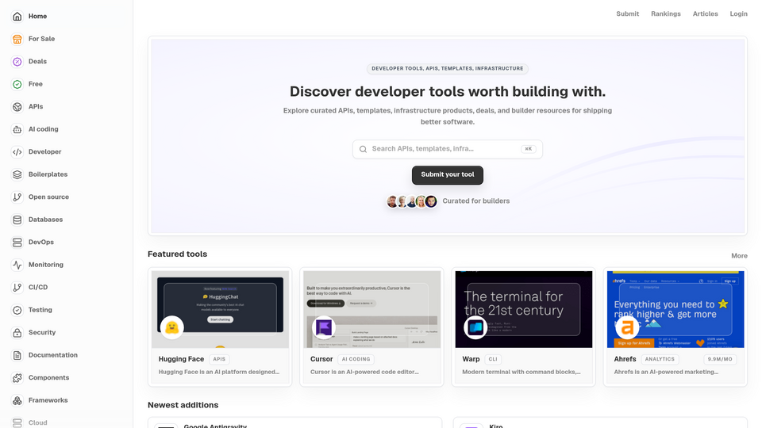Click the Boilerplates layers icon

tap(17, 174)
